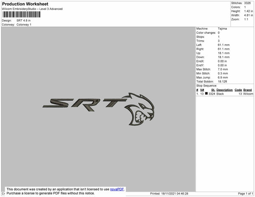Select the thread description 'Black'
Image resolution: width=255 pixels, height=197 pixels.
pyautogui.click(x=220, y=94)
